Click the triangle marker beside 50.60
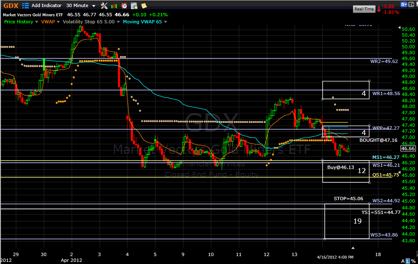The width and height of the screenshot is (418, 264). click(x=399, y=28)
